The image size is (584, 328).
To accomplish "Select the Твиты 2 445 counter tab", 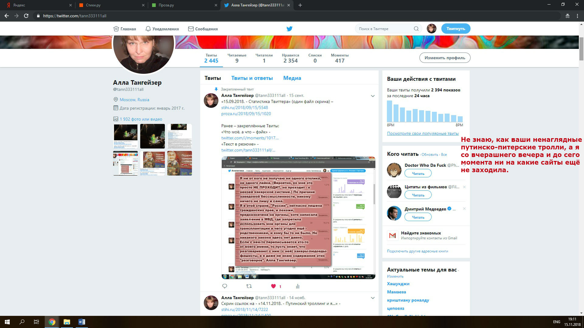I will pyautogui.click(x=211, y=58).
